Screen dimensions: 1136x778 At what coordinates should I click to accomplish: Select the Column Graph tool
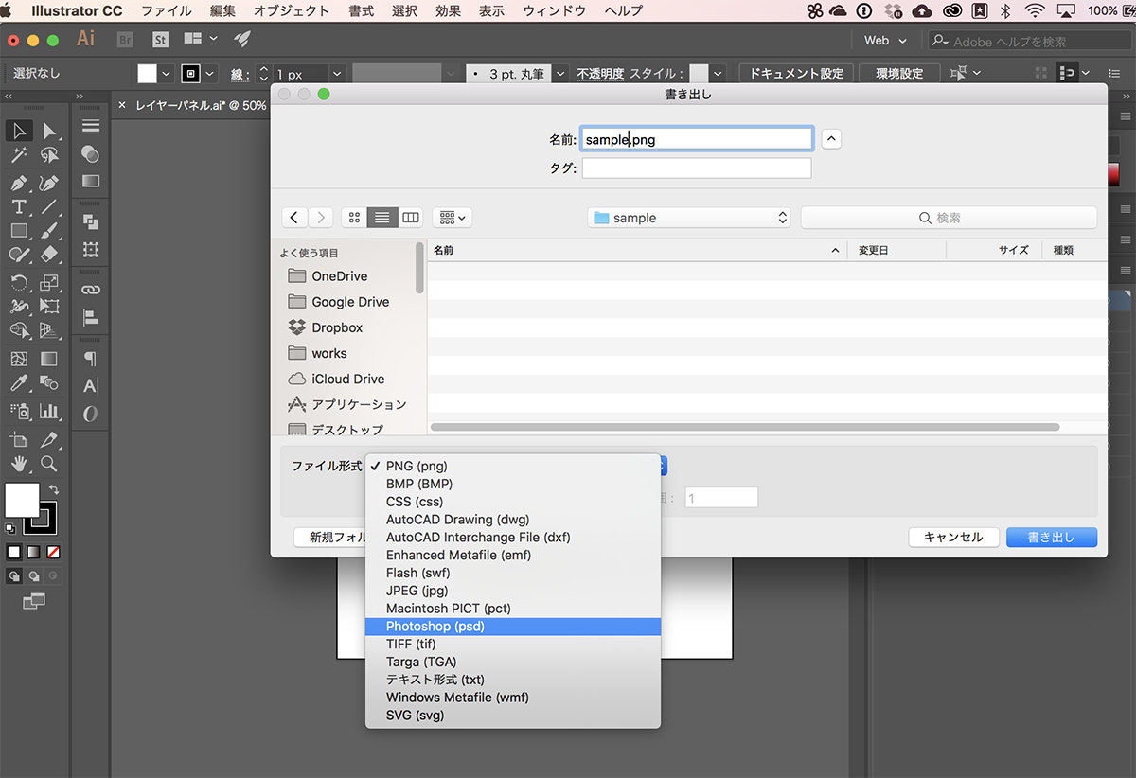tap(49, 411)
